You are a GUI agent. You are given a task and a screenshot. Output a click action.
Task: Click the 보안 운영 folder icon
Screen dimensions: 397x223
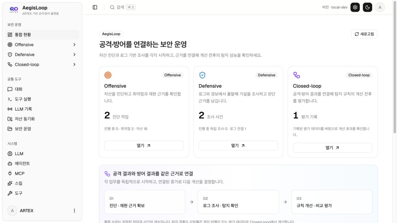10,129
